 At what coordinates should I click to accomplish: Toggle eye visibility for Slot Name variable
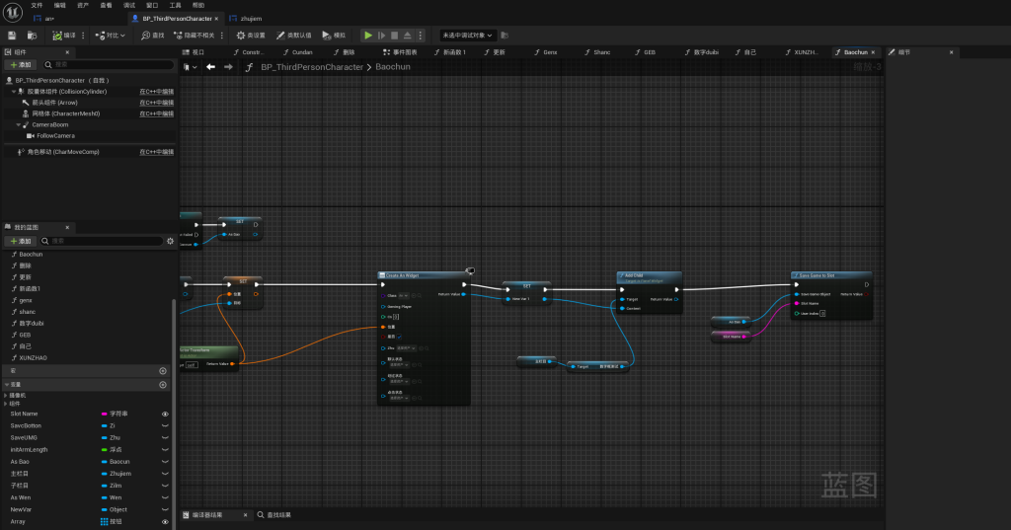coord(165,414)
